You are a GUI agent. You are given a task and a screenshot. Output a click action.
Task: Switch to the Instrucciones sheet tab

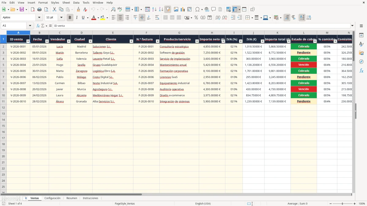point(91,198)
